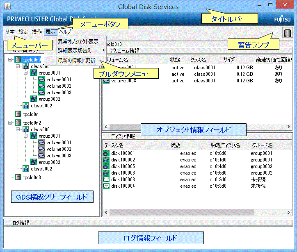Click the warning lamp icon
Viewport: 297px width, 252px height.
(x=287, y=33)
